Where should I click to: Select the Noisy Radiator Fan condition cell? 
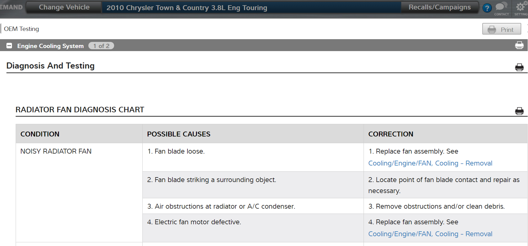[56, 151]
